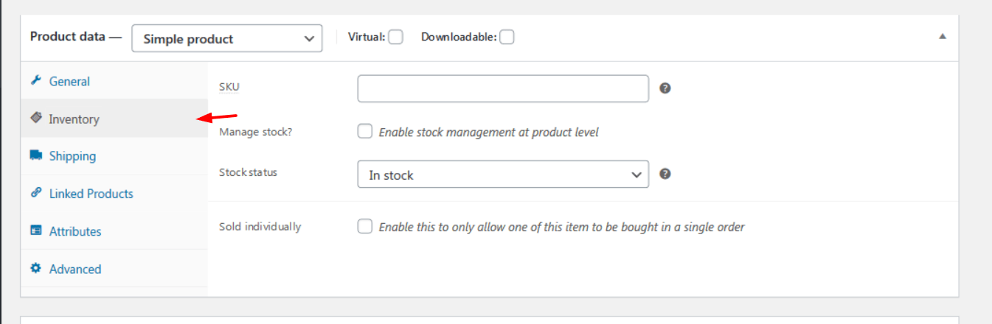Open the In stock status dropdown
Screen dimensions: 992x324
click(x=503, y=175)
